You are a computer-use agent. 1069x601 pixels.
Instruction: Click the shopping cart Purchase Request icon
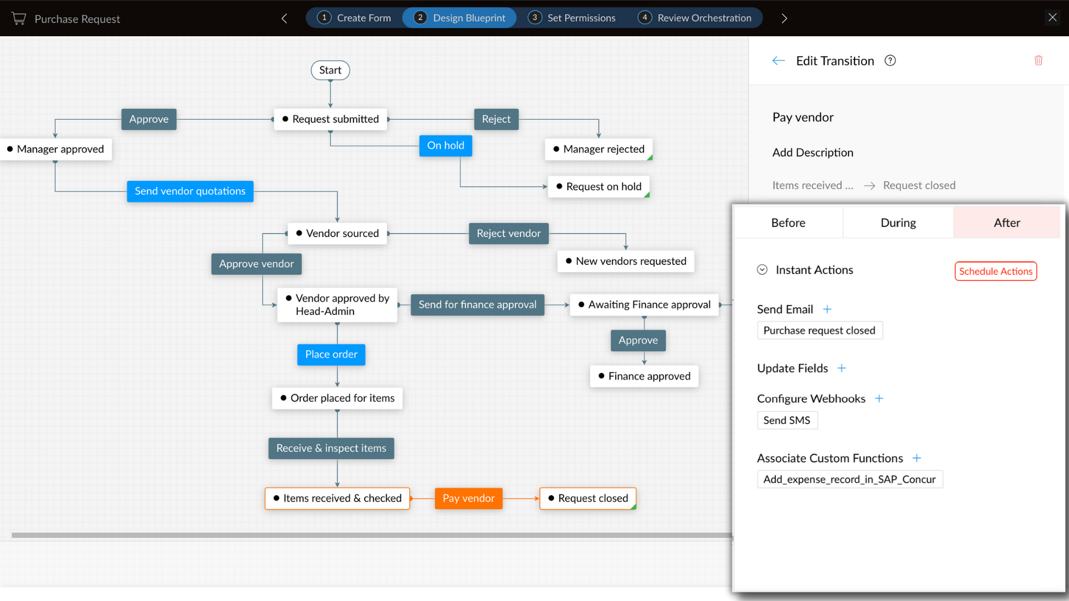pos(19,18)
